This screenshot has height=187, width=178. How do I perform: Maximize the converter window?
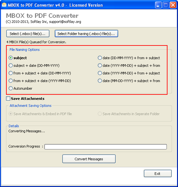[x=166, y=5]
